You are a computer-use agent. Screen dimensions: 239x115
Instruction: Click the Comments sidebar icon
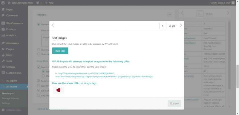point(3,16)
